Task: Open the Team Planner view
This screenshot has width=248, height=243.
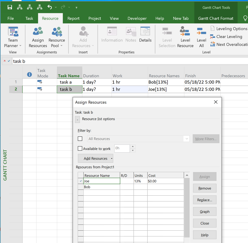Action: point(13,37)
